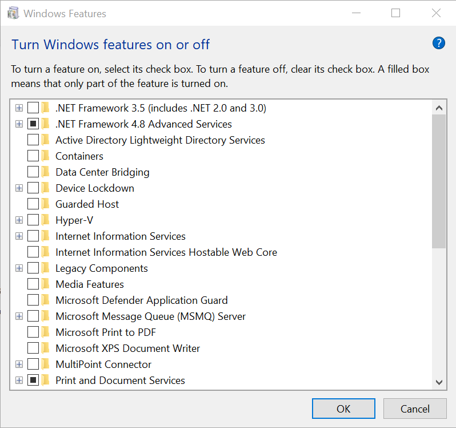This screenshot has width=456, height=428.
Task: Expand the Device Lockdown feature node
Action: [x=19, y=188]
